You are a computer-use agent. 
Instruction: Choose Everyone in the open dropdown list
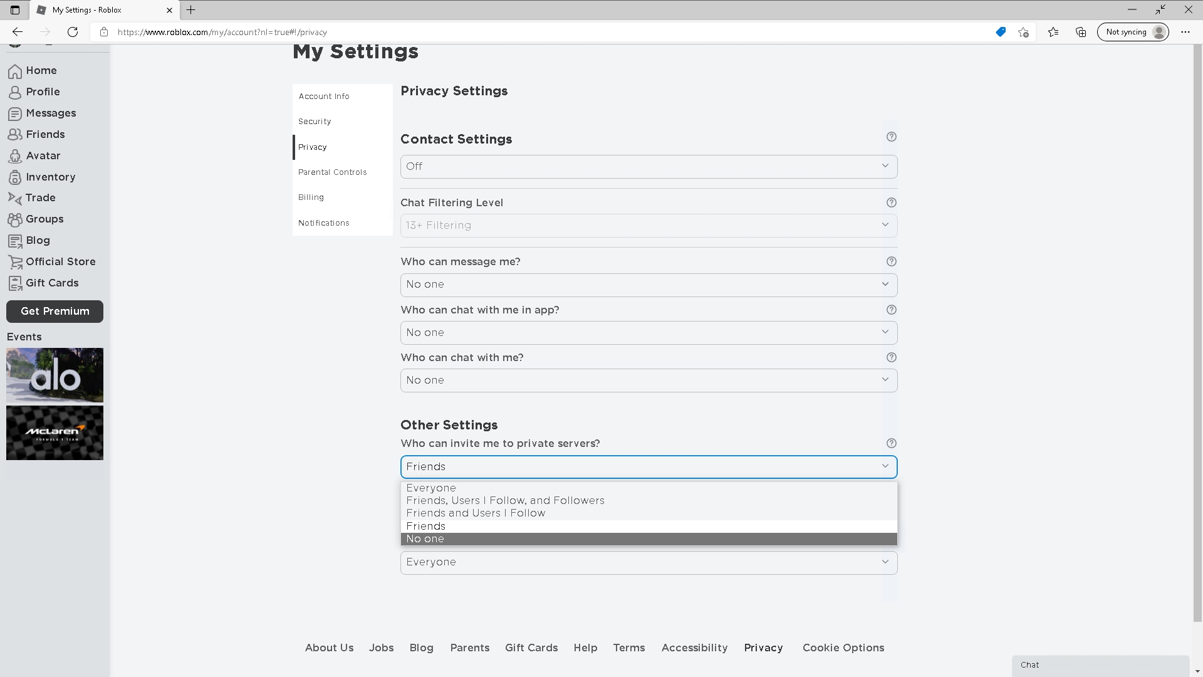(x=648, y=488)
